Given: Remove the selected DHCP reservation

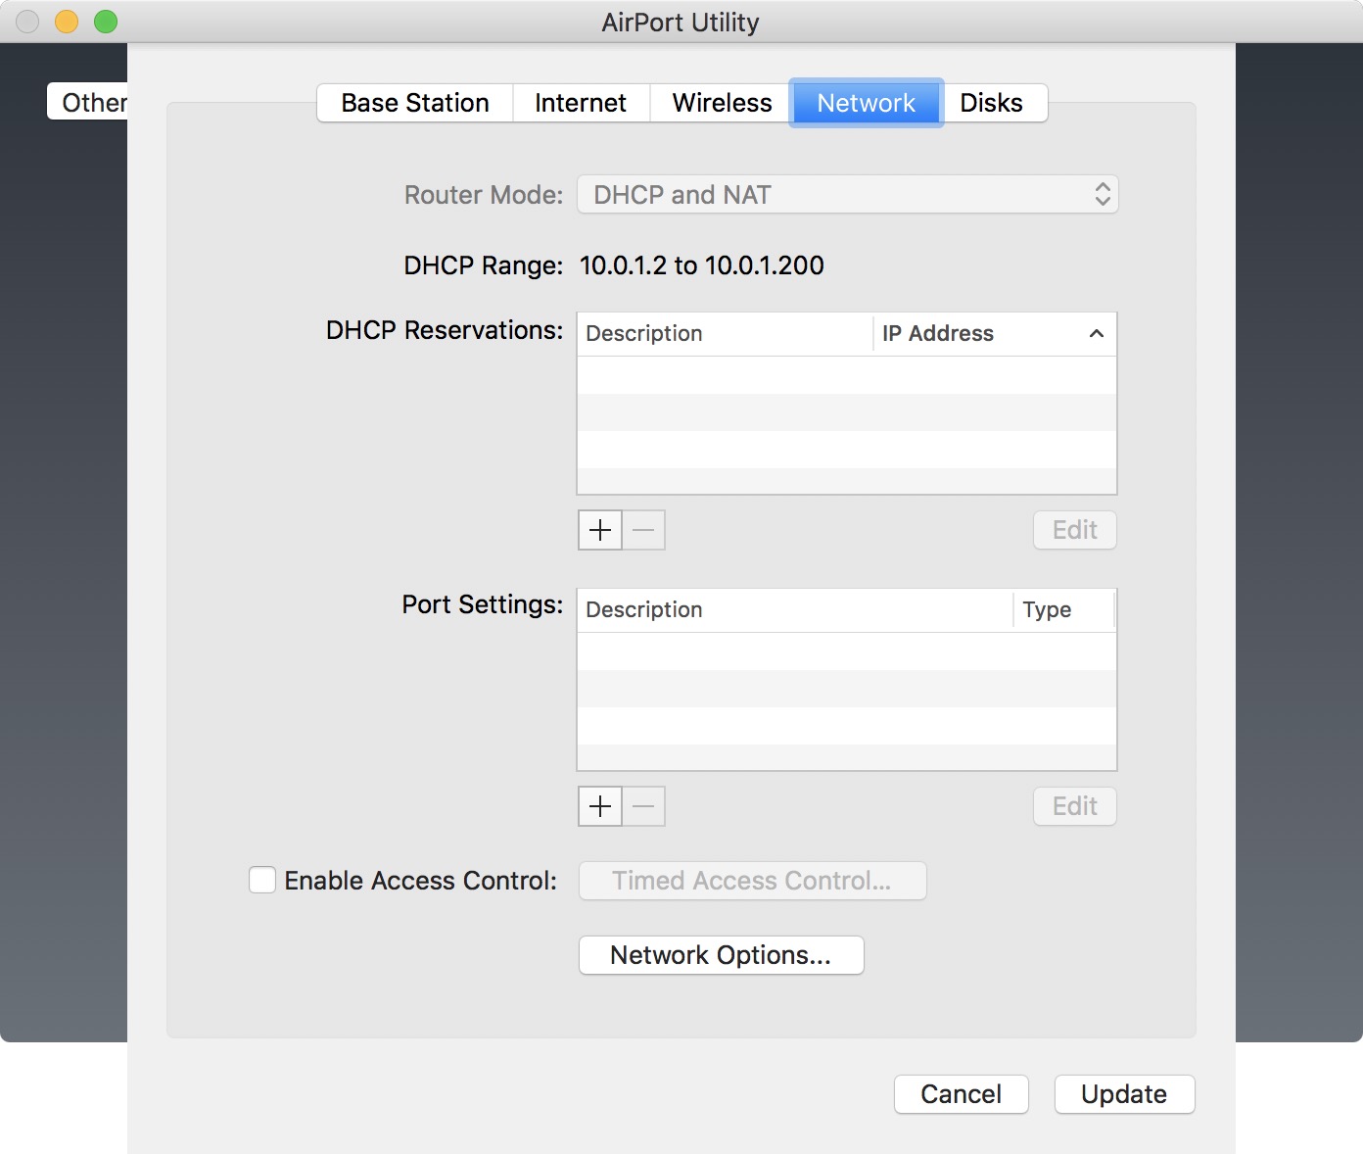Looking at the screenshot, I should (643, 530).
